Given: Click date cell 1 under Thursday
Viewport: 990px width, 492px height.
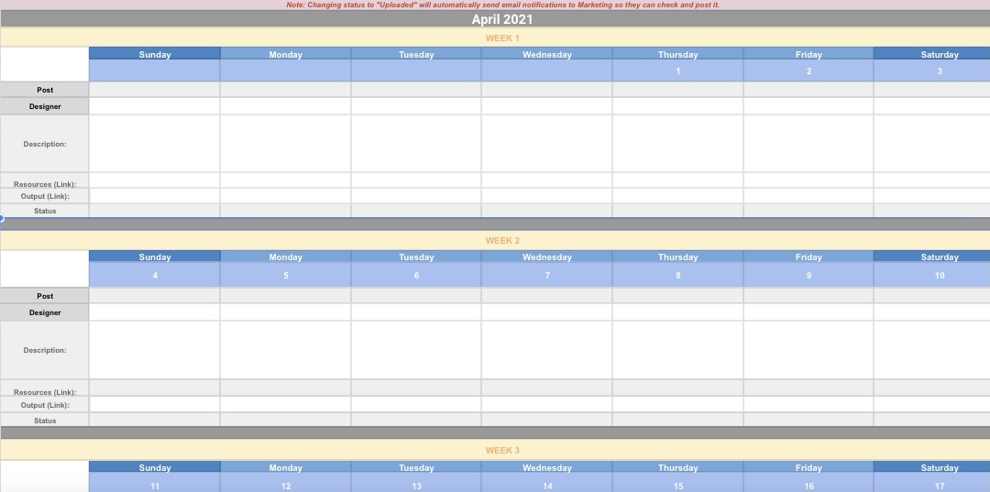Looking at the screenshot, I should [x=678, y=71].
